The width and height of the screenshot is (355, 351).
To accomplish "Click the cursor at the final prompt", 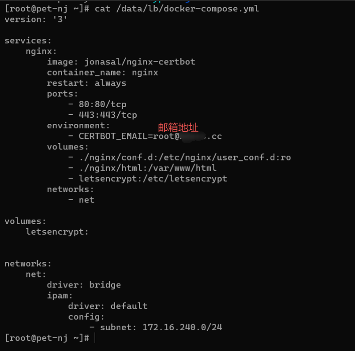I will pyautogui.click(x=95, y=338).
